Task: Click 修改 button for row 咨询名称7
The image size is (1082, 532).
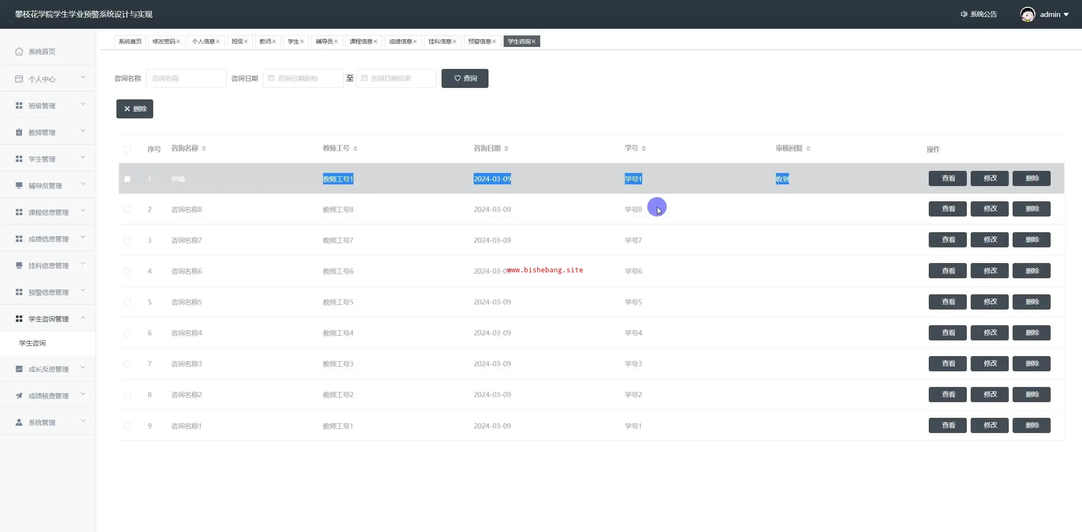Action: pyautogui.click(x=989, y=240)
